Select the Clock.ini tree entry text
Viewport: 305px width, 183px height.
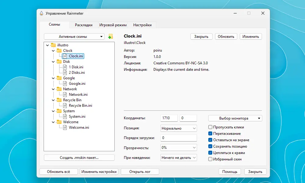[76, 56]
